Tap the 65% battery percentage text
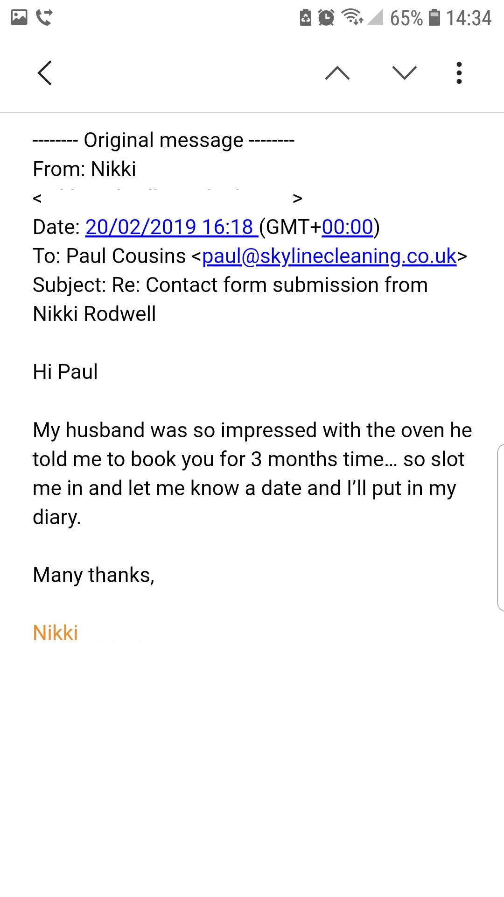Image resolution: width=504 pixels, height=897 pixels. click(406, 18)
